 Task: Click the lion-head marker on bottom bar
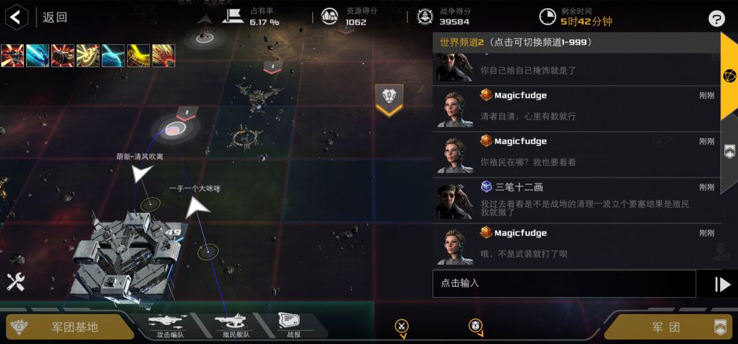(476, 326)
